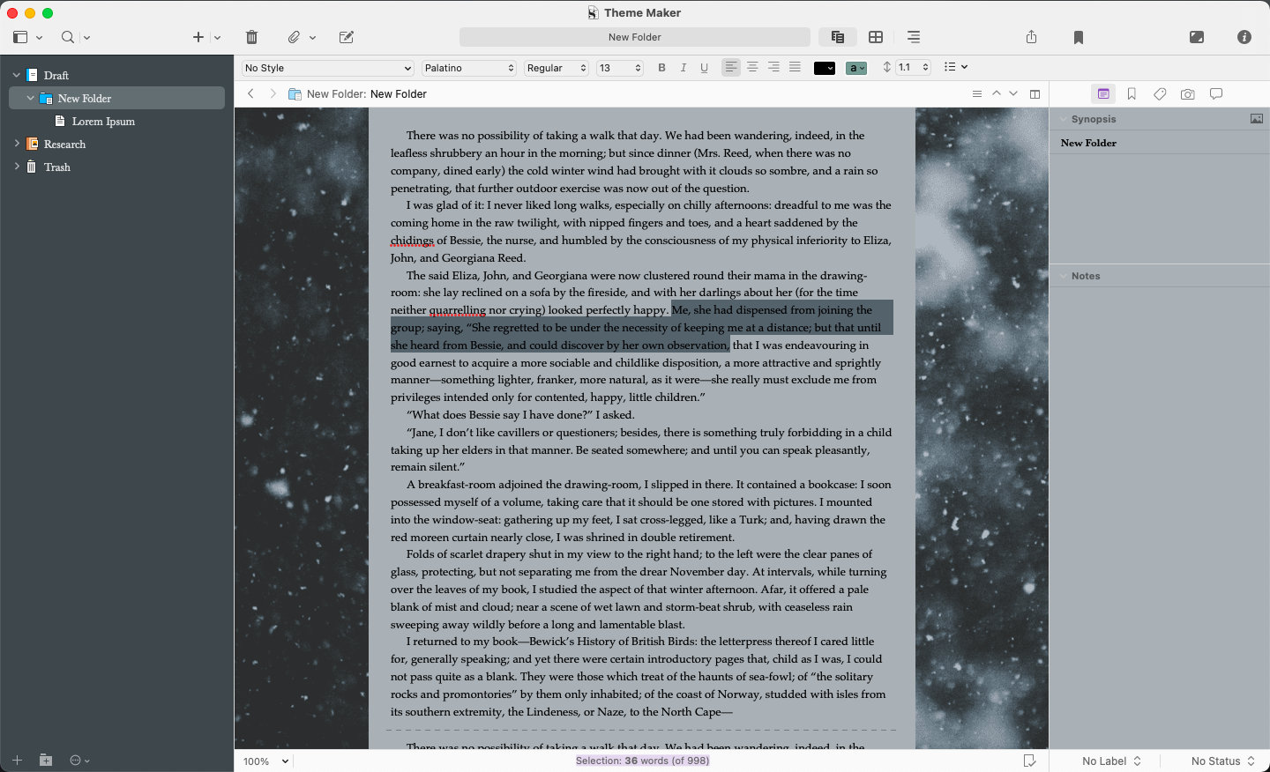
Task: Toggle the inspector with the info icon
Action: coord(1244,37)
